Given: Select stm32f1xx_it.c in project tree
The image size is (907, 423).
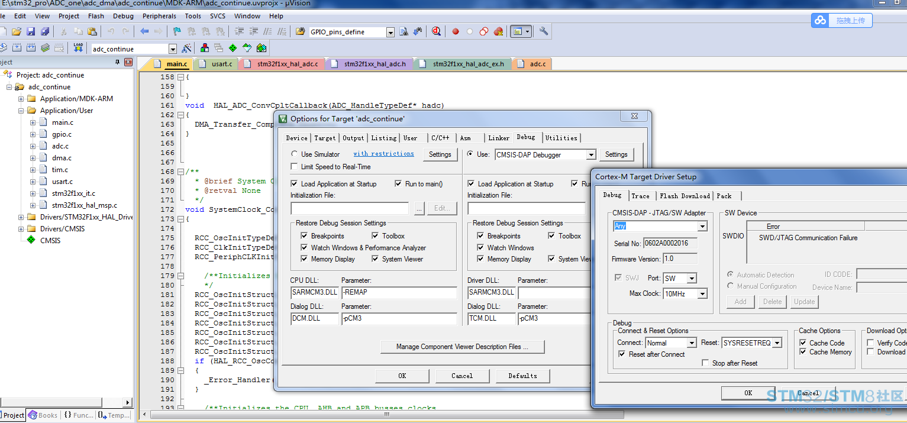Looking at the screenshot, I should pyautogui.click(x=73, y=193).
